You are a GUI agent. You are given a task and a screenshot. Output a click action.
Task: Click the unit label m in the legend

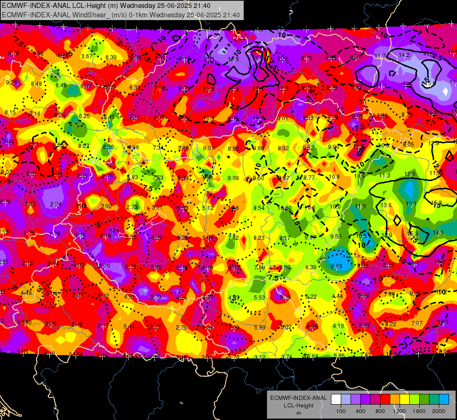(298, 413)
